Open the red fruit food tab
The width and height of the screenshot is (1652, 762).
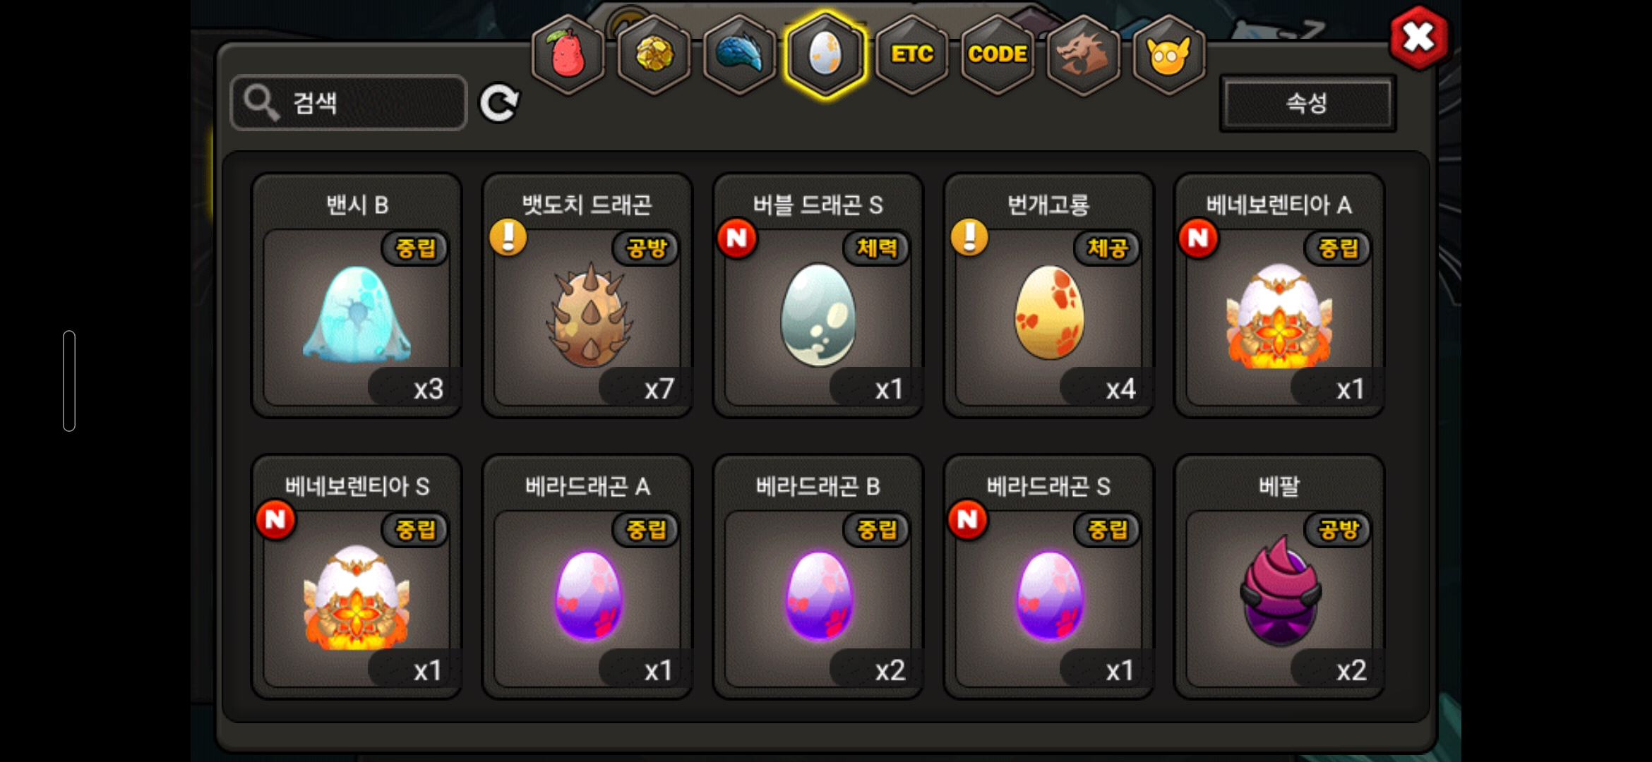(x=568, y=54)
